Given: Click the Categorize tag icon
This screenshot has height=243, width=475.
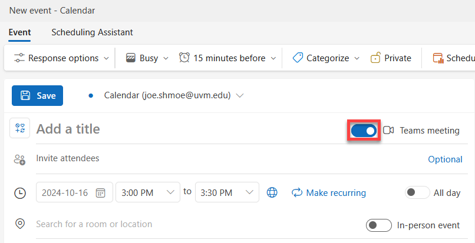Looking at the screenshot, I should click(x=298, y=58).
